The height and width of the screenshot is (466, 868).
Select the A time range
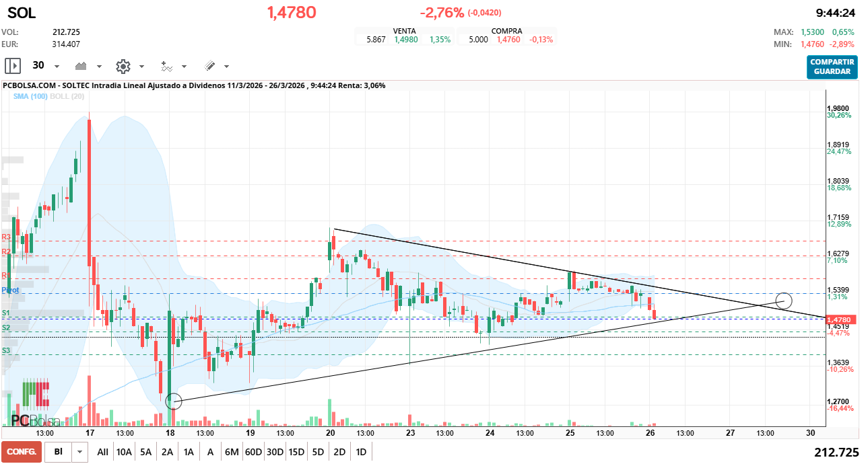click(210, 453)
